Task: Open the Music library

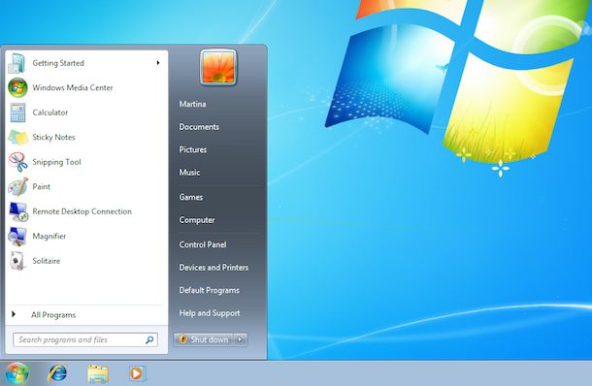Action: 189,173
